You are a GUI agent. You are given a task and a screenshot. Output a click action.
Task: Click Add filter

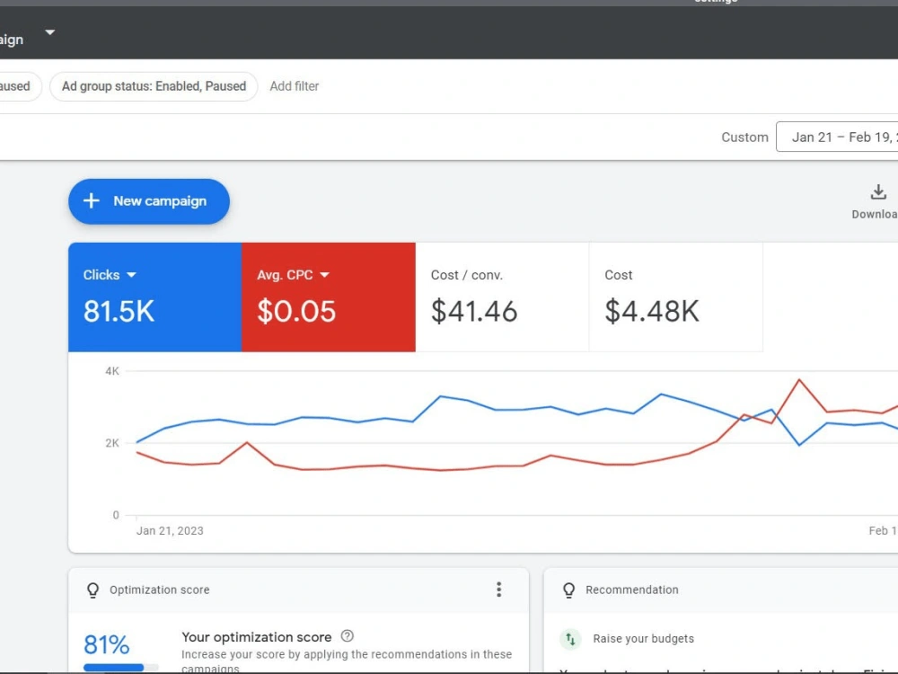tap(294, 86)
